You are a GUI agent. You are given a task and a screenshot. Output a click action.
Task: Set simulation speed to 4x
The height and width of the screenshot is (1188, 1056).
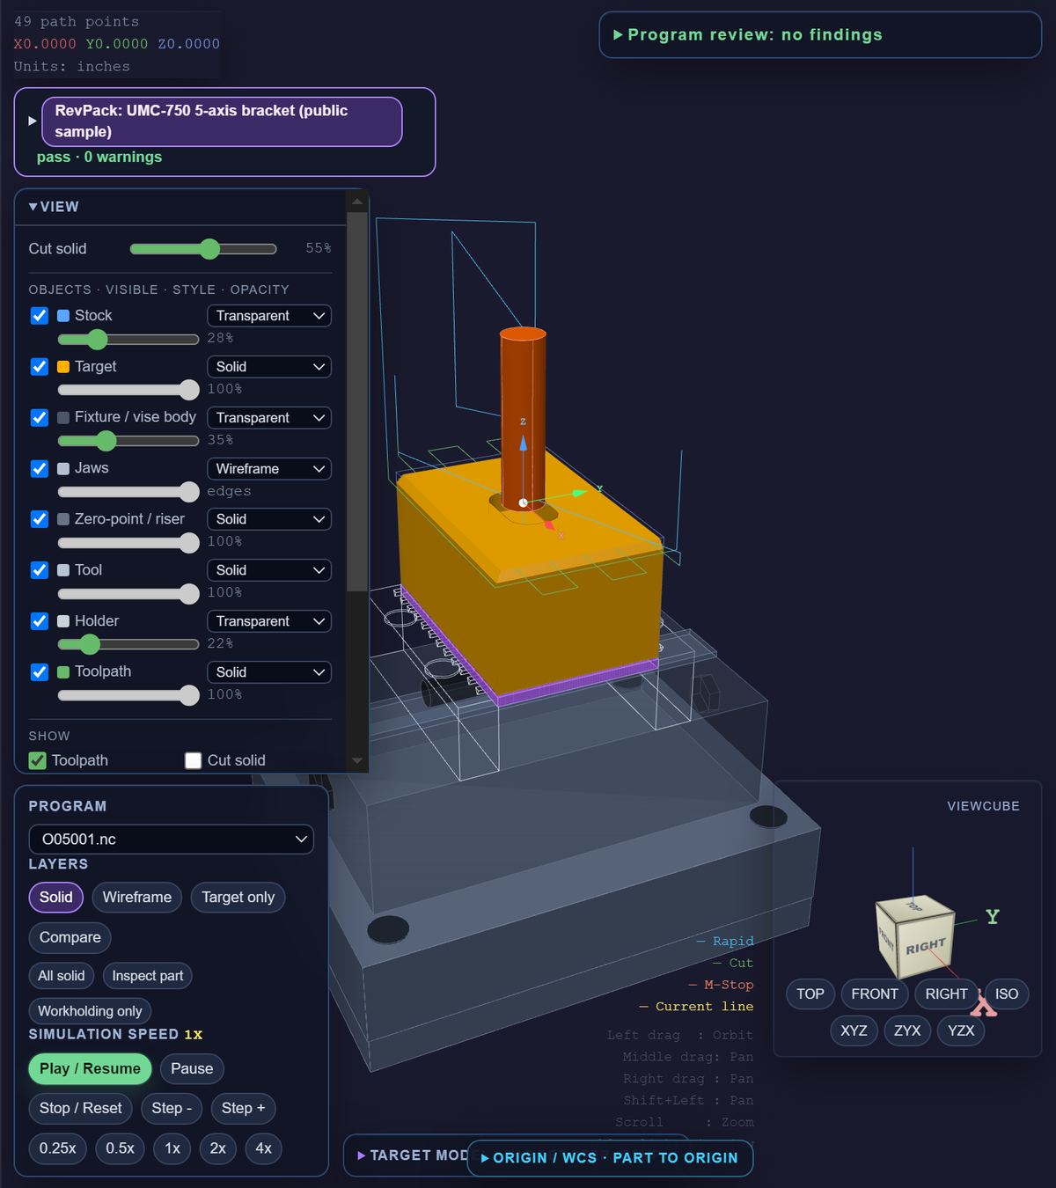pos(264,1149)
